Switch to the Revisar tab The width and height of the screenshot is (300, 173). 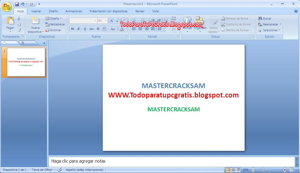[140, 11]
